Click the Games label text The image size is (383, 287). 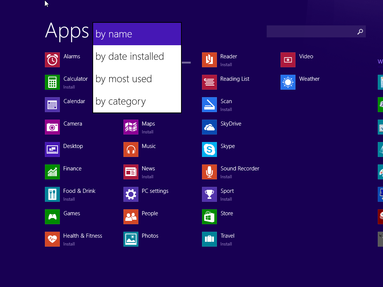(x=72, y=213)
